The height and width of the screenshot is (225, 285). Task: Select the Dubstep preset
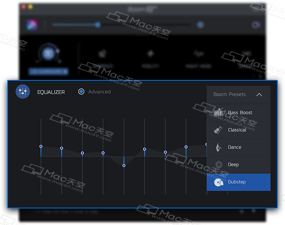coord(239,182)
